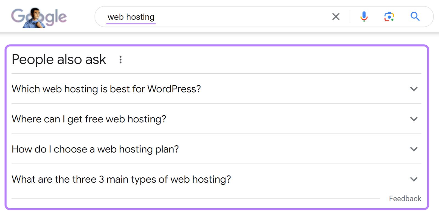Click the free web hosting question text
The width and height of the screenshot is (439, 216).
pos(89,119)
